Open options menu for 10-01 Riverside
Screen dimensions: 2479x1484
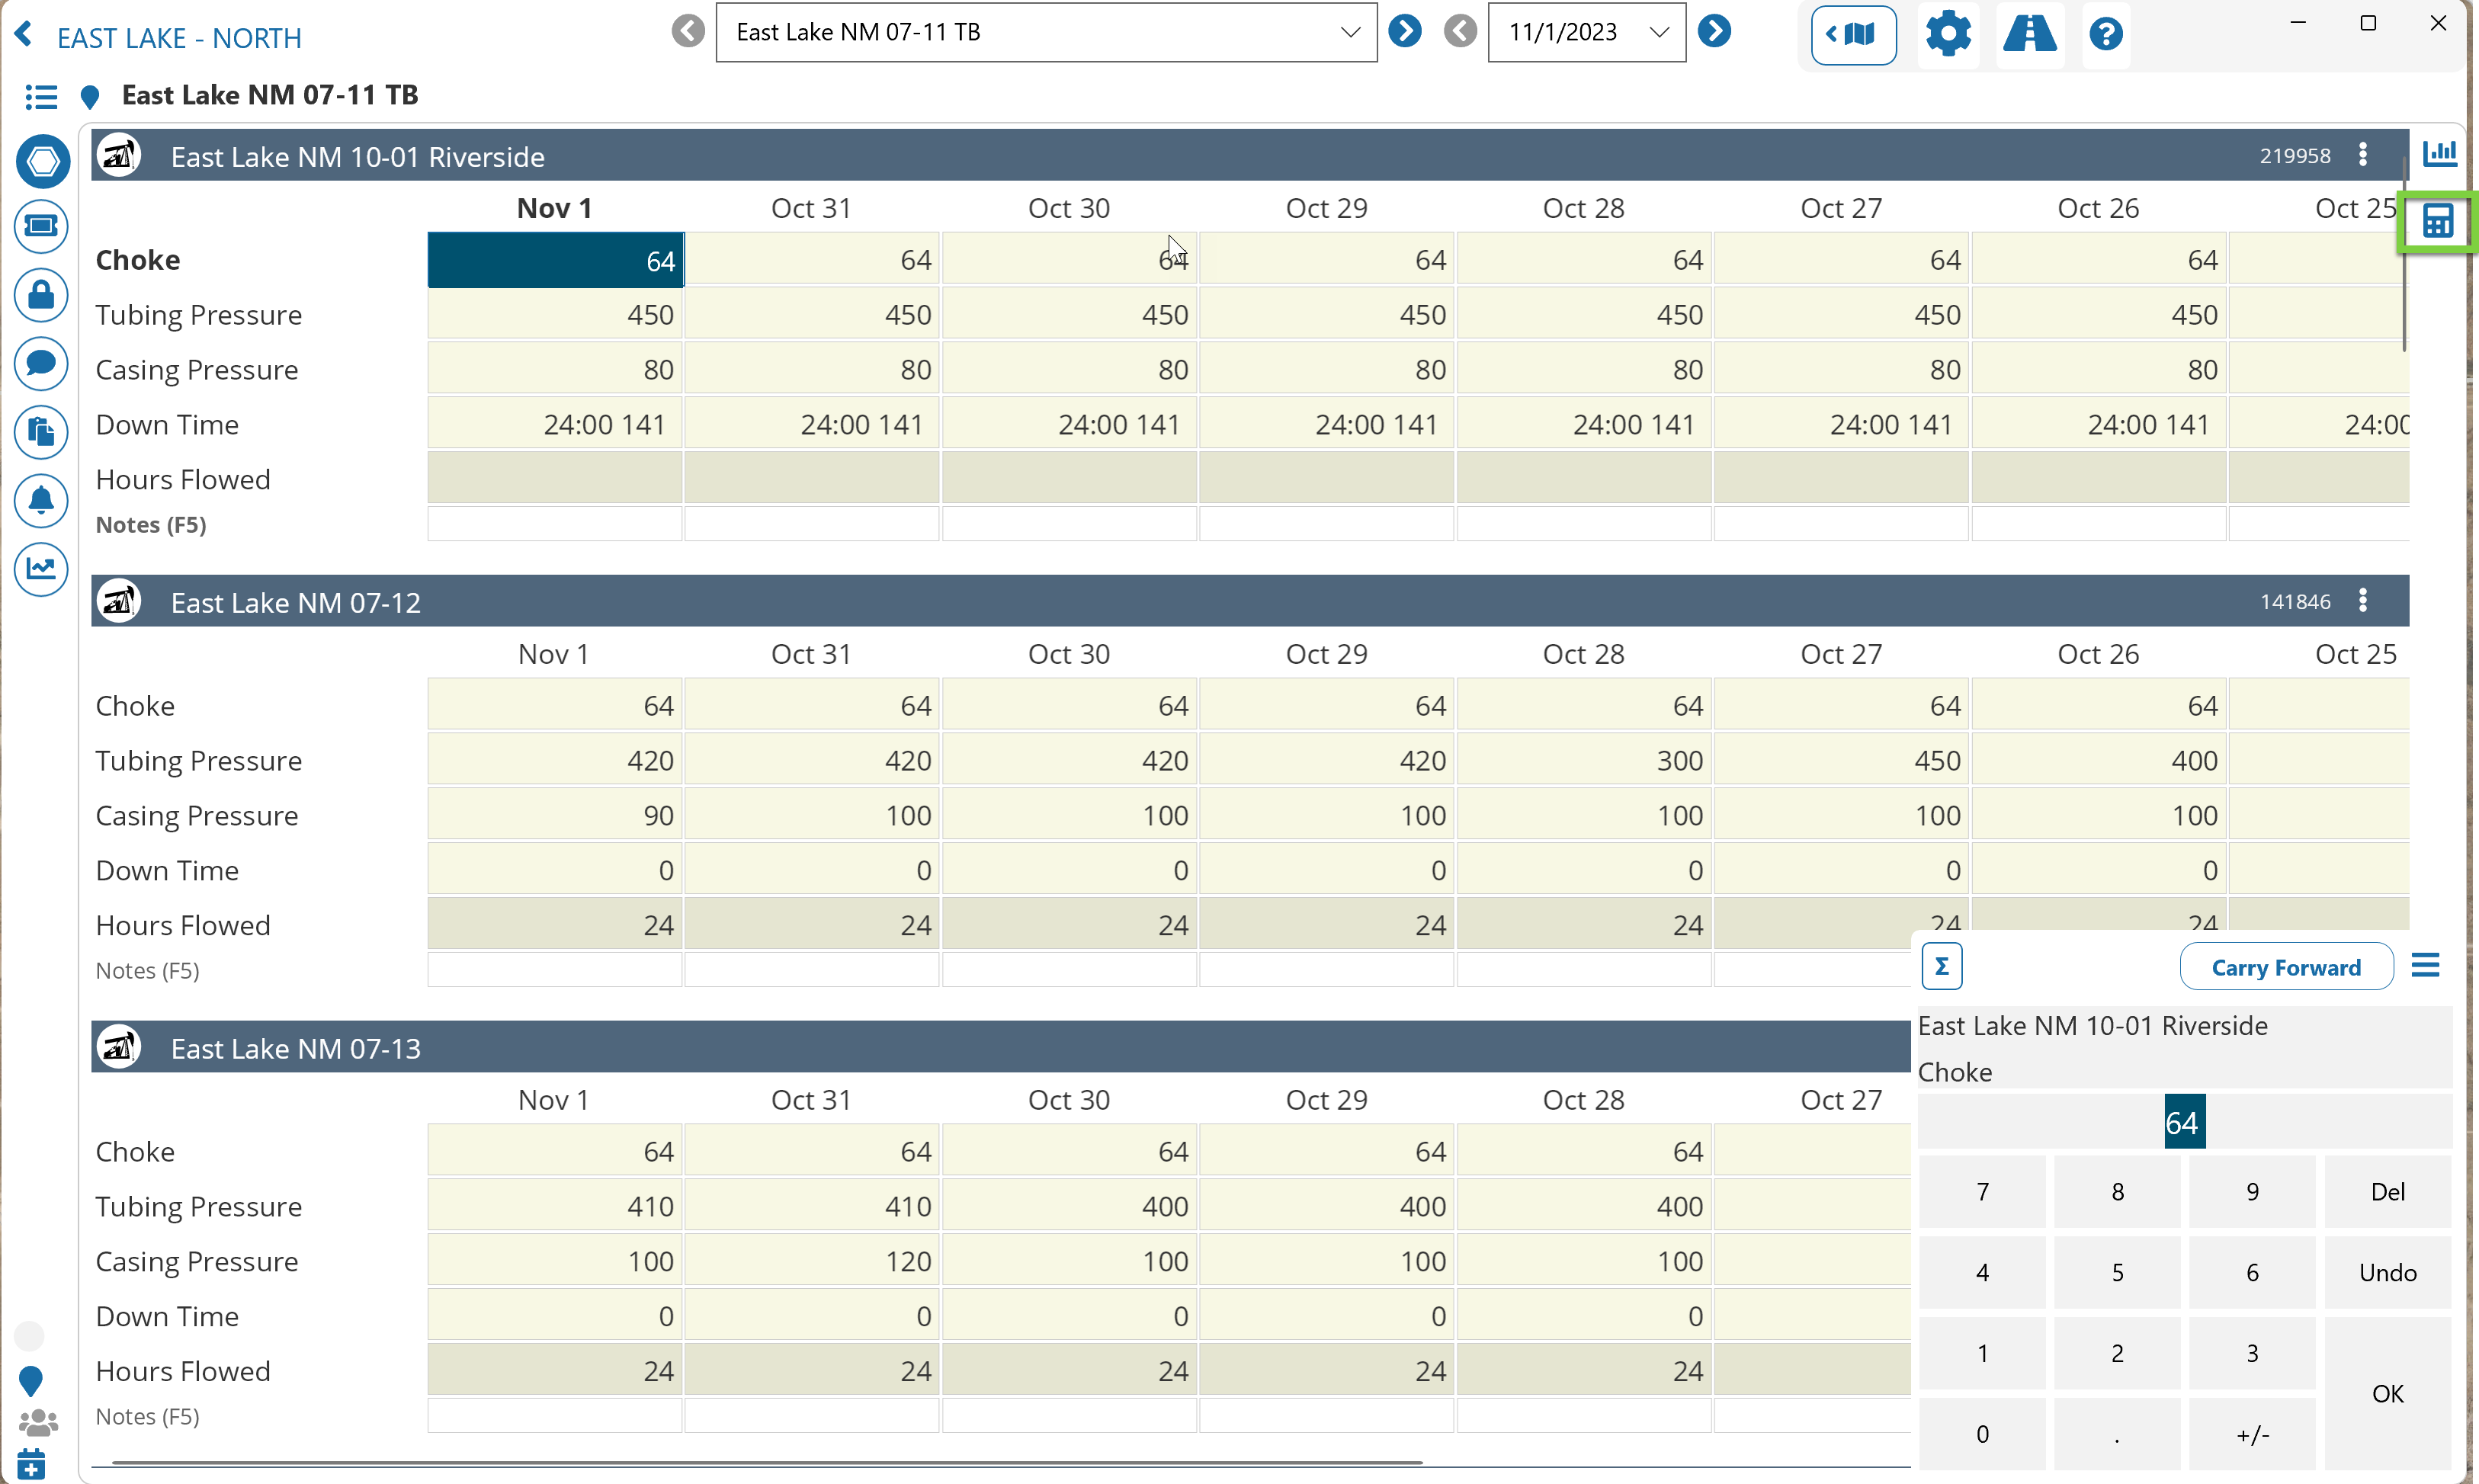tap(2362, 155)
